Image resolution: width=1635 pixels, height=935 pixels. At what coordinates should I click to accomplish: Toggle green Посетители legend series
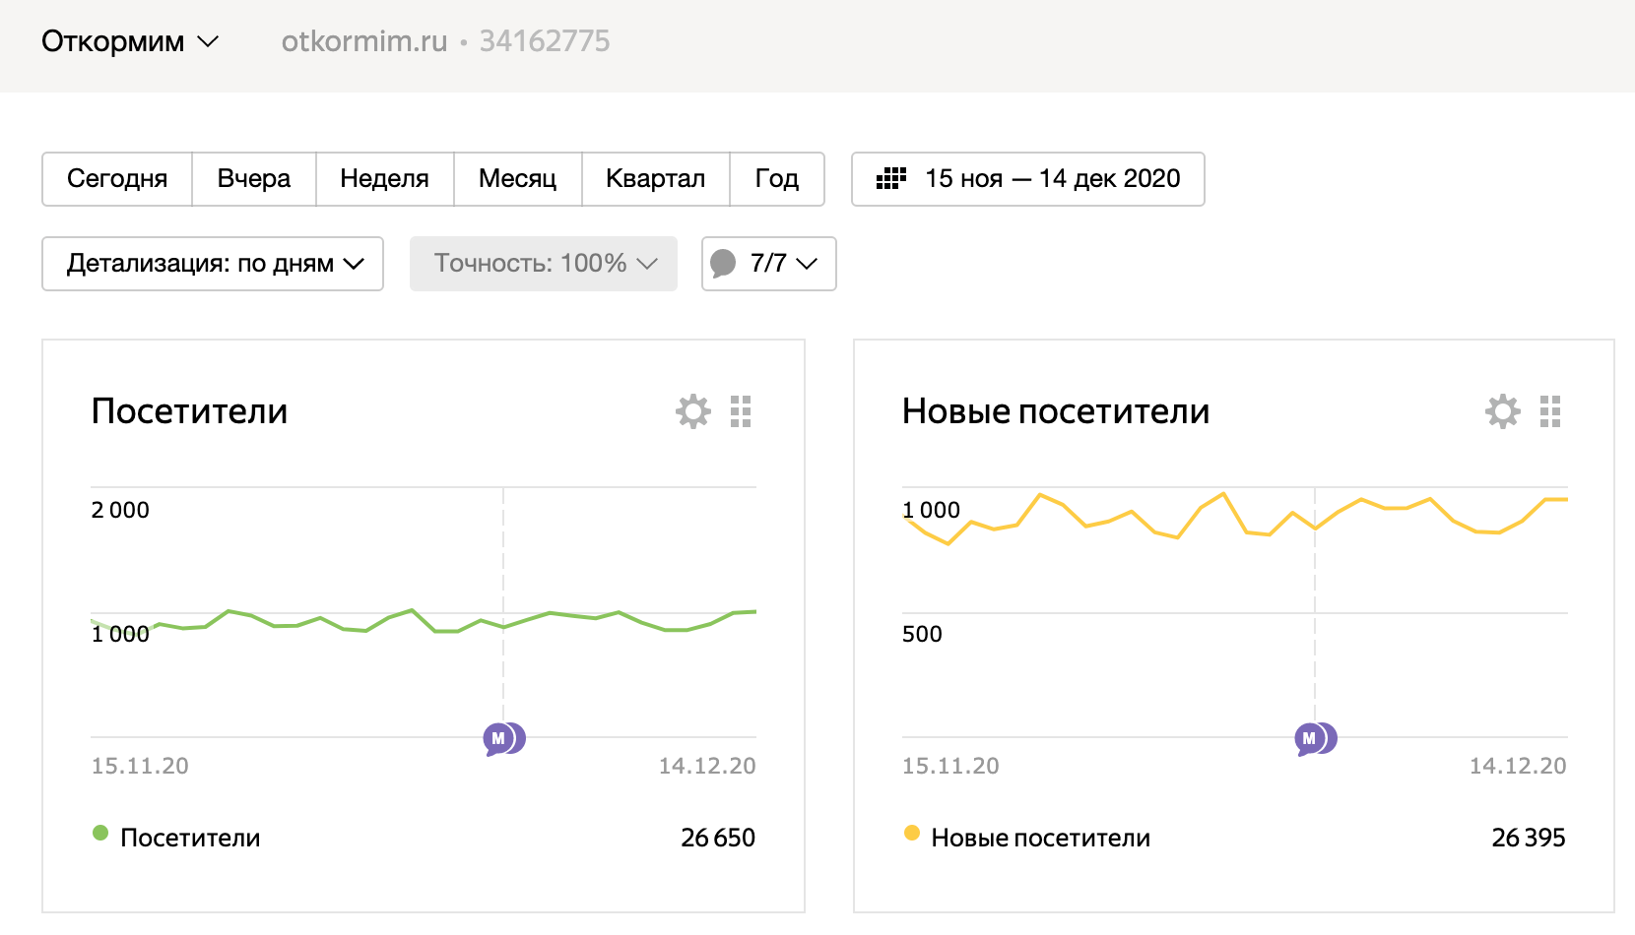[100, 834]
